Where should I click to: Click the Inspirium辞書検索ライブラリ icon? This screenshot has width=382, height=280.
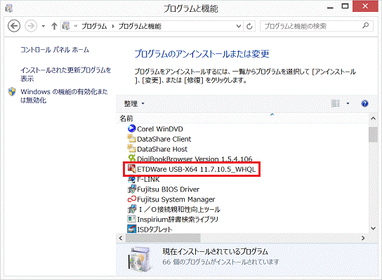coord(131,219)
